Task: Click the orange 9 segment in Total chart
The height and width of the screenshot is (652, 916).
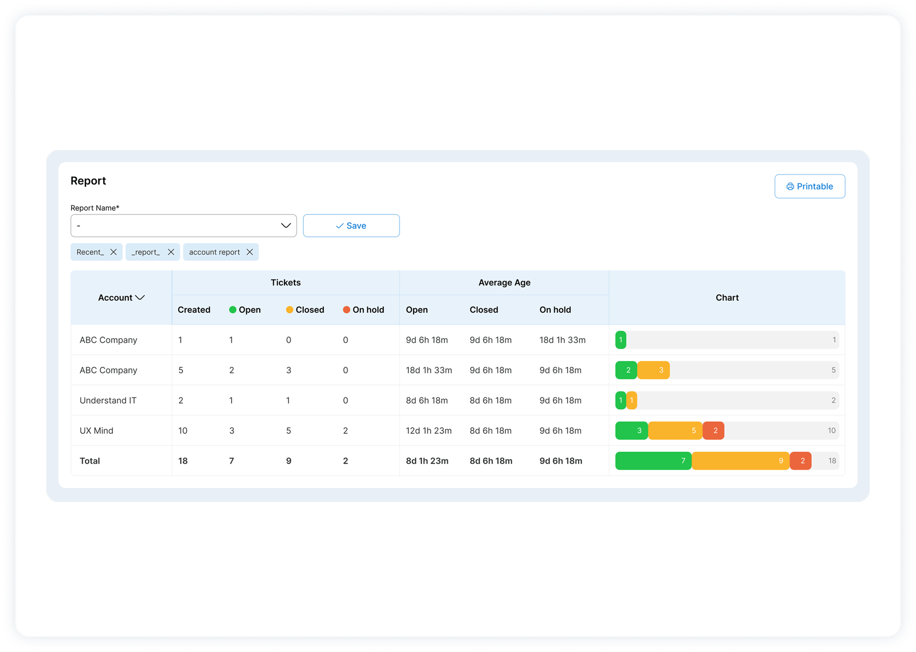Action: click(x=741, y=461)
